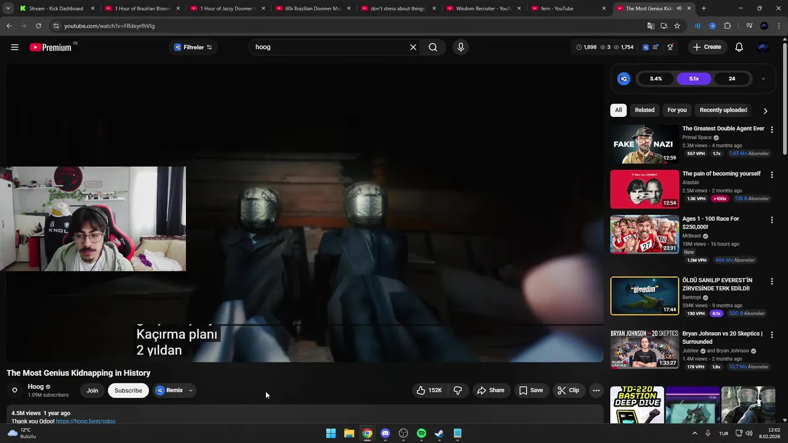Open the YouTube hamburger guide menu
The width and height of the screenshot is (788, 443).
click(x=15, y=47)
